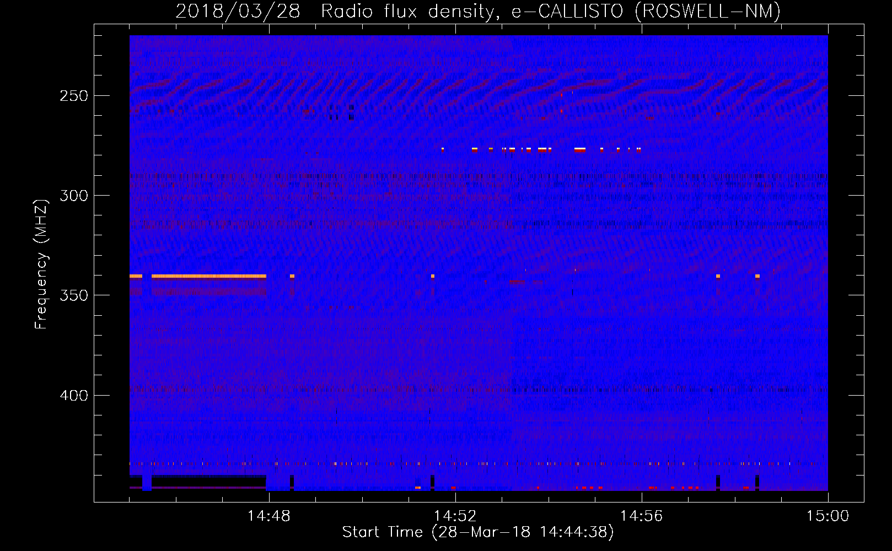Click the 300 frequency tick label
892x551 pixels.
pyautogui.click(x=74, y=196)
